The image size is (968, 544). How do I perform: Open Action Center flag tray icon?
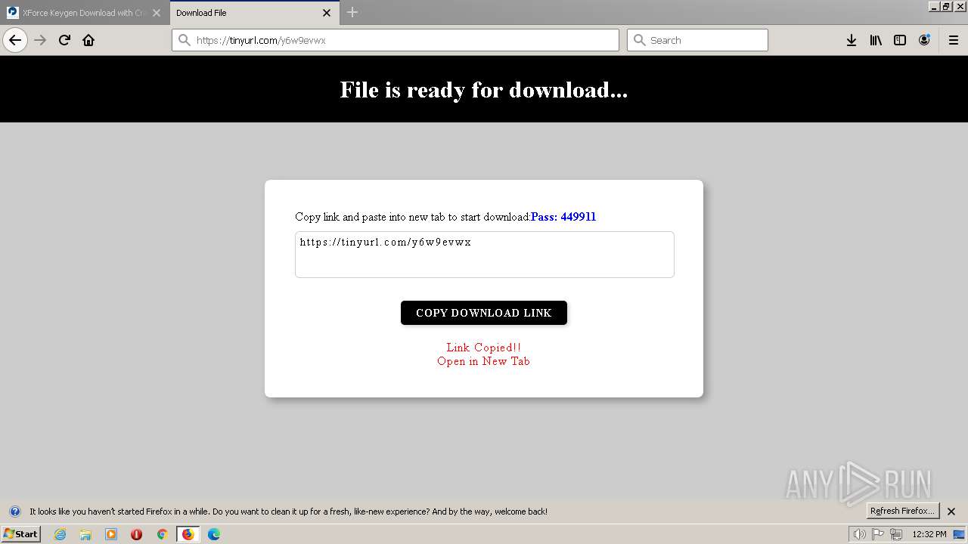878,534
